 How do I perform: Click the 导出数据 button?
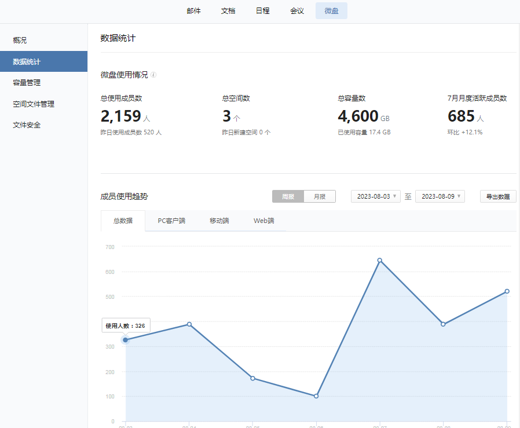(497, 196)
